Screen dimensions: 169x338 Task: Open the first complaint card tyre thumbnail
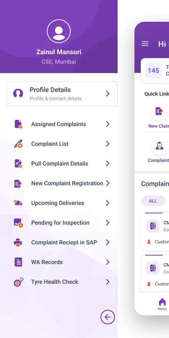pos(153,226)
